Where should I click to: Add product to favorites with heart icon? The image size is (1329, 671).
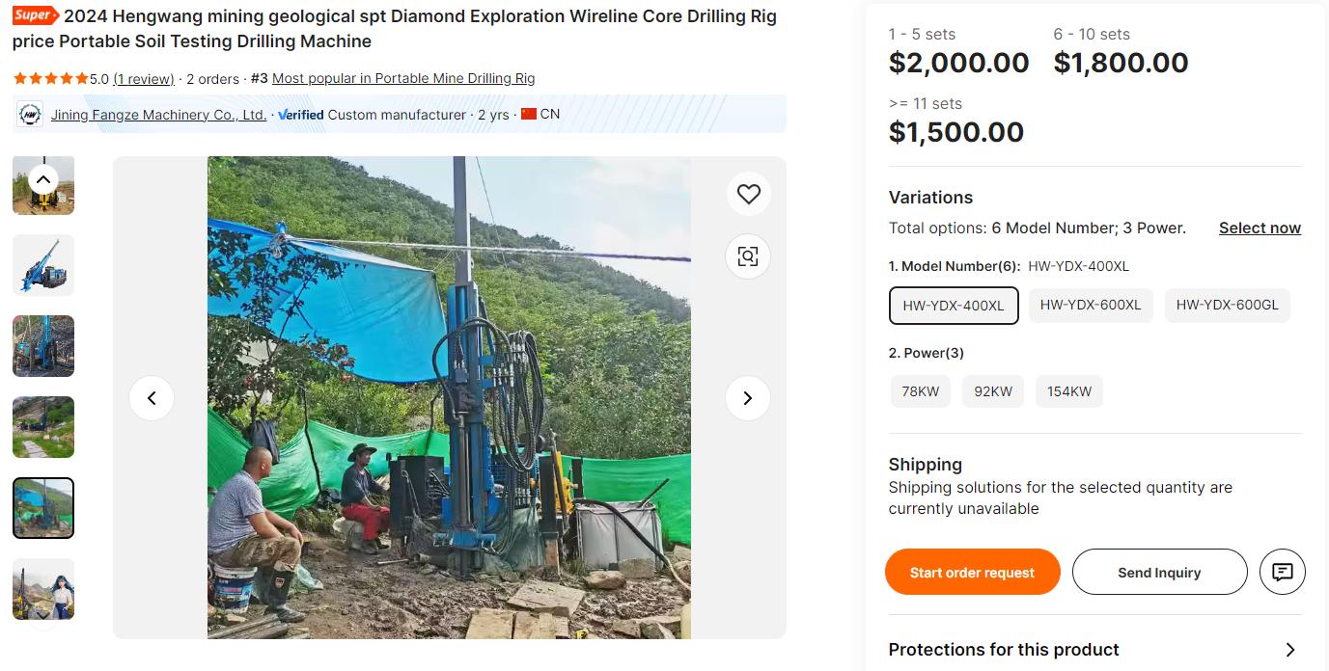(x=748, y=194)
